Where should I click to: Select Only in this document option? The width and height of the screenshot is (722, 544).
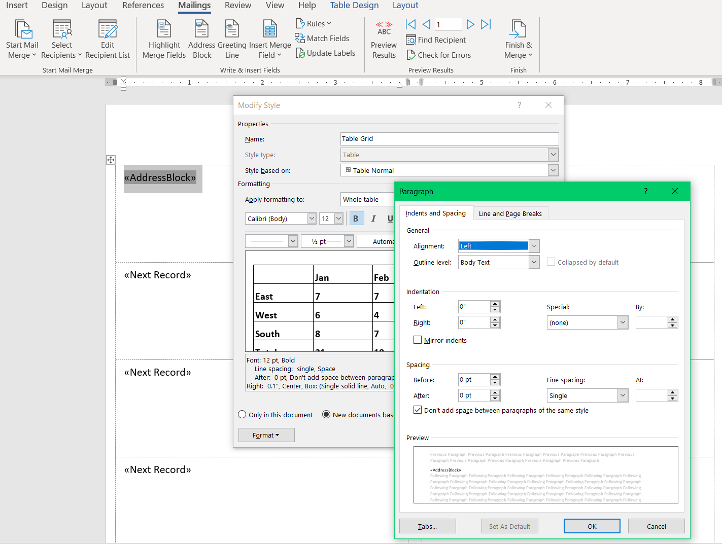tap(242, 415)
